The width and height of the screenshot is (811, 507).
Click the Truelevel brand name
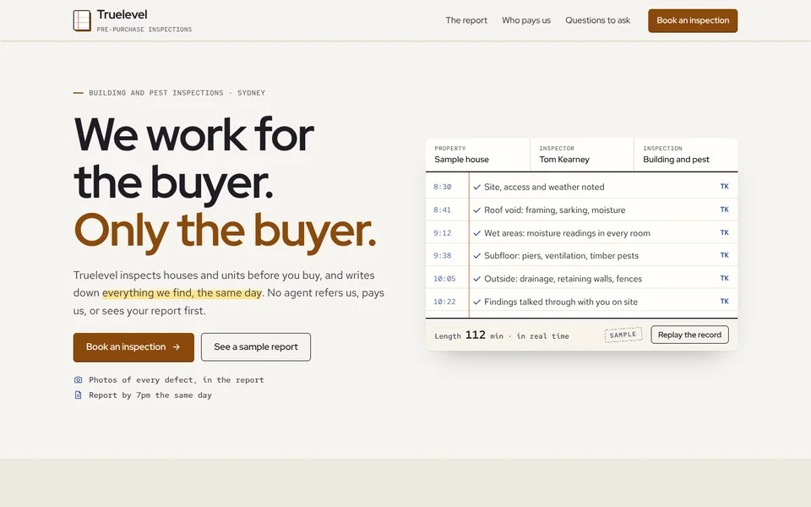[122, 14]
